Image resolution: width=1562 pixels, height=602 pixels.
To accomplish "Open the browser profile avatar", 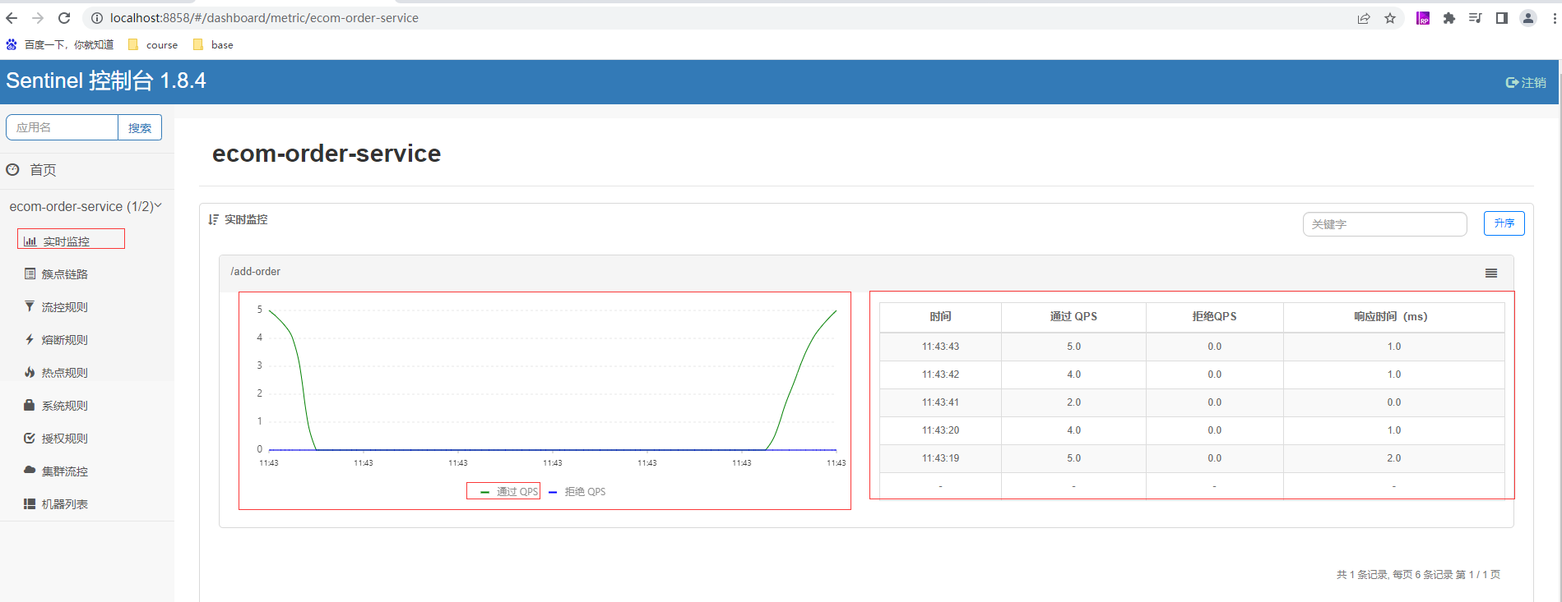I will click(x=1528, y=18).
